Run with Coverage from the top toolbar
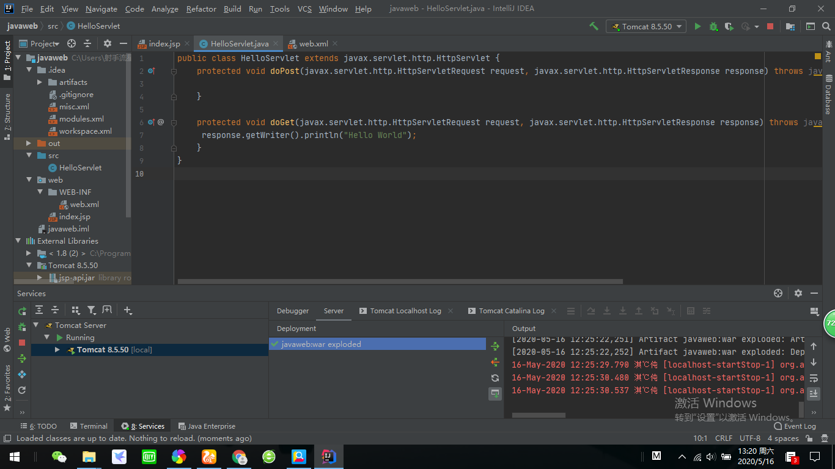835x469 pixels. (729, 26)
